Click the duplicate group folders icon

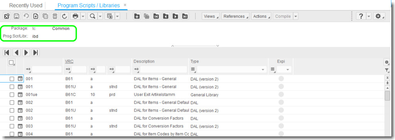146,16
